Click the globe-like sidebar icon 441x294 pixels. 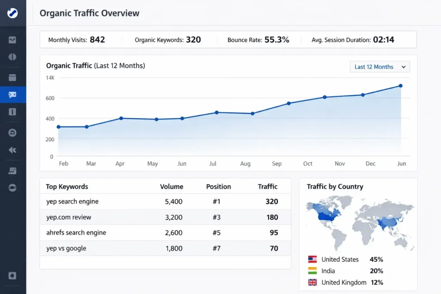12,188
